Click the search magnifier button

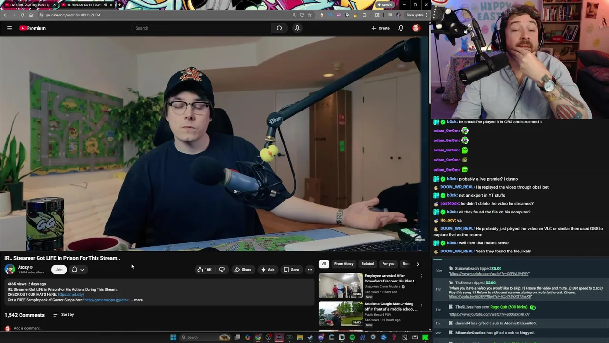(279, 28)
